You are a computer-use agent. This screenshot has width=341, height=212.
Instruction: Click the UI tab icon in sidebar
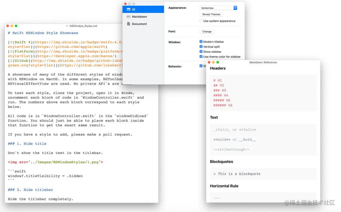[129, 9]
